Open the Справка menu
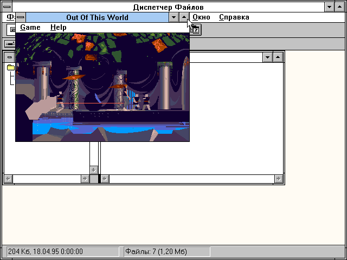Viewport: 347px width, 260px height. 234,17
